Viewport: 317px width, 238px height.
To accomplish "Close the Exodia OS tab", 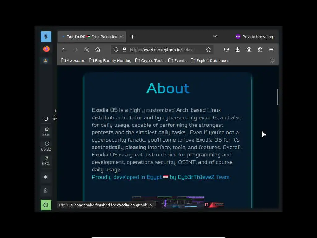I will click(x=121, y=37).
